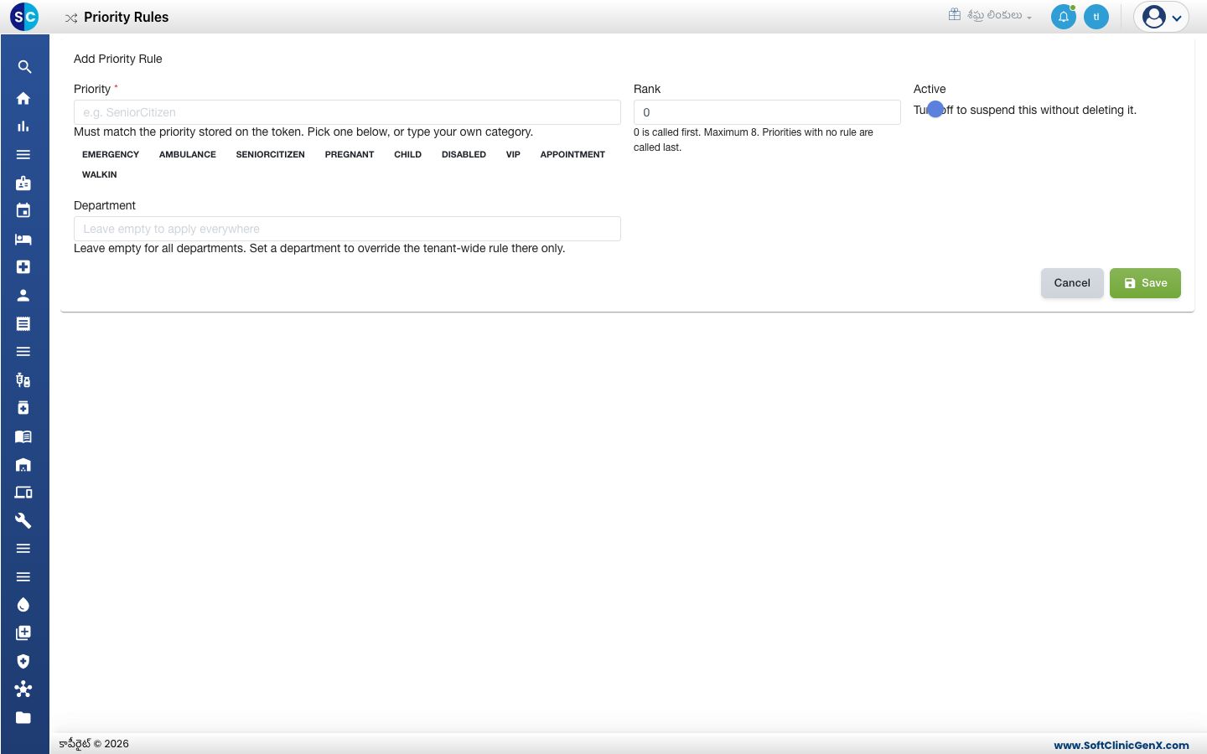Open the shield with cross sidebar icon
Image resolution: width=1207 pixels, height=754 pixels.
point(23,661)
